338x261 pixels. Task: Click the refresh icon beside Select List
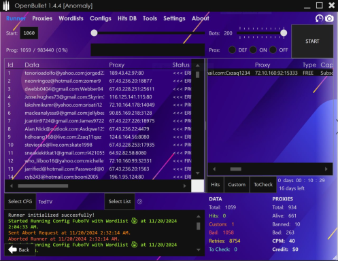tap(139, 201)
